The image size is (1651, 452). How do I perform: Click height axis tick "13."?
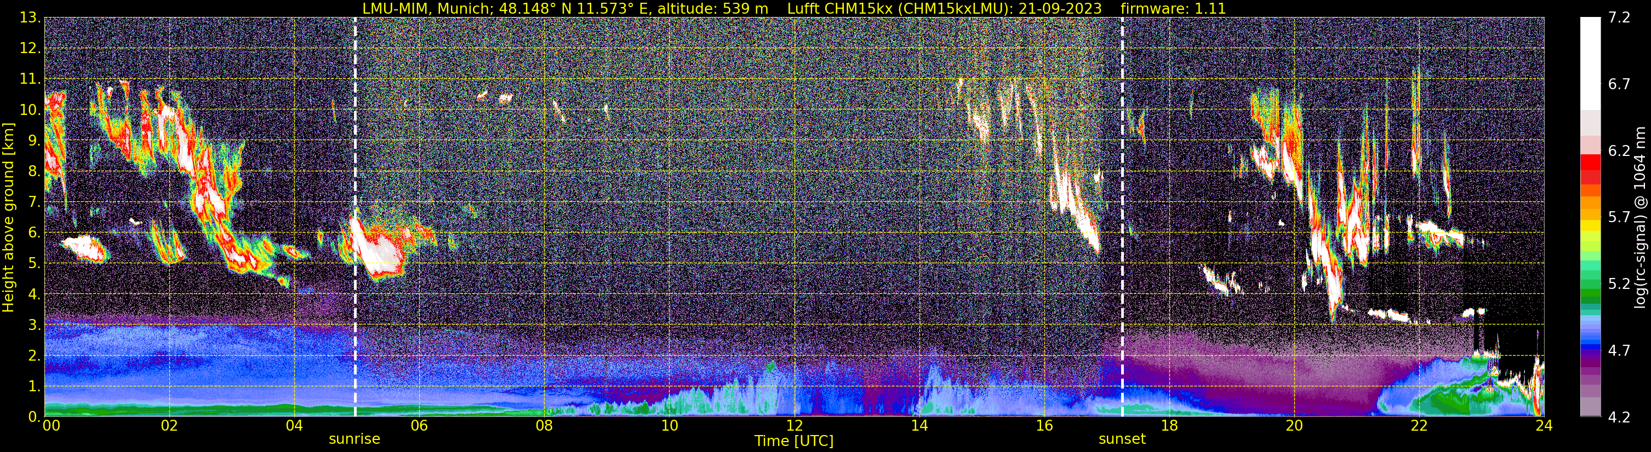[30, 18]
